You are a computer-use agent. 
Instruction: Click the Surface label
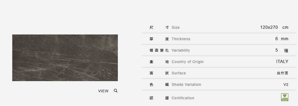[179, 73]
